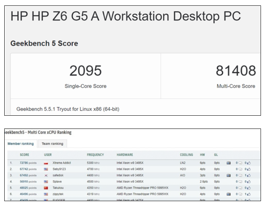Click thumbs-up icon in Splave row
This screenshot has width=266, height=205.
pos(249,182)
